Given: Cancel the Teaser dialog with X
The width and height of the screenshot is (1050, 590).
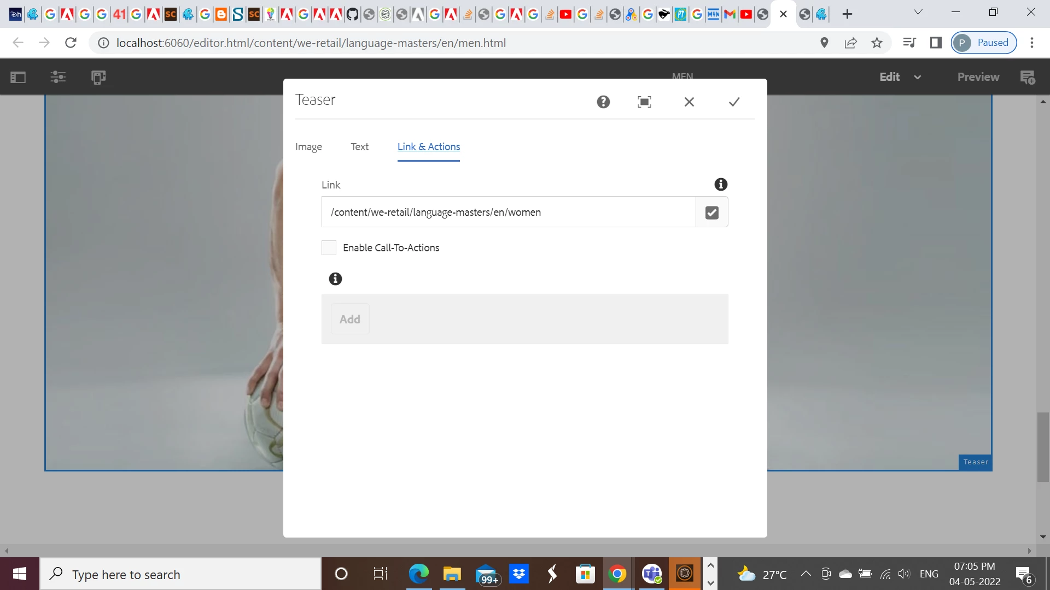Looking at the screenshot, I should pyautogui.click(x=689, y=102).
